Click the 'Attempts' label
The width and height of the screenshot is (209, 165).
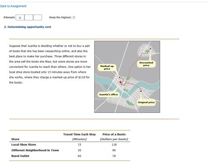tap(9, 17)
